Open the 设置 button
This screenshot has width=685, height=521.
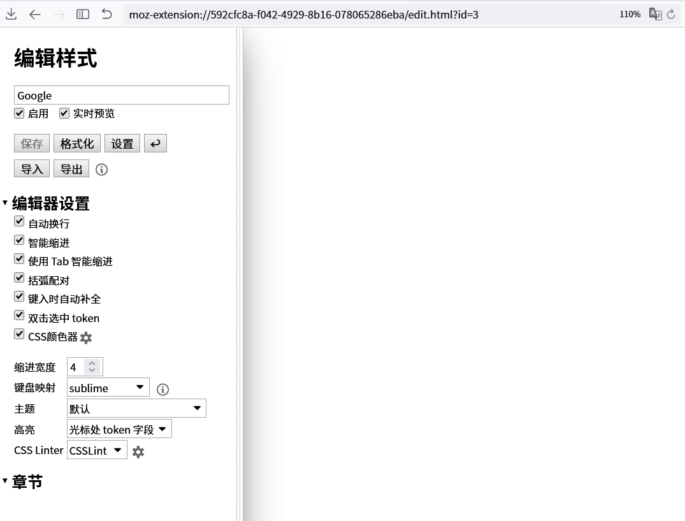click(122, 143)
